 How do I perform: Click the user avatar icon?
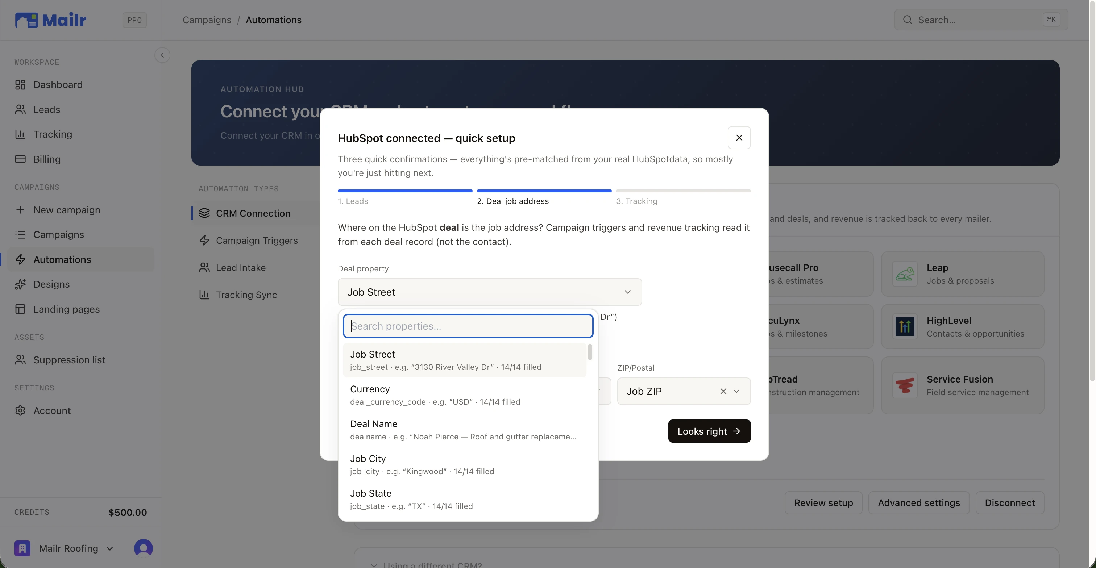coord(144,548)
